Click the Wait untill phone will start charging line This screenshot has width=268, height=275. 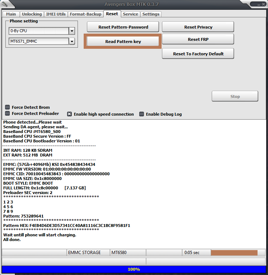click(x=40, y=235)
